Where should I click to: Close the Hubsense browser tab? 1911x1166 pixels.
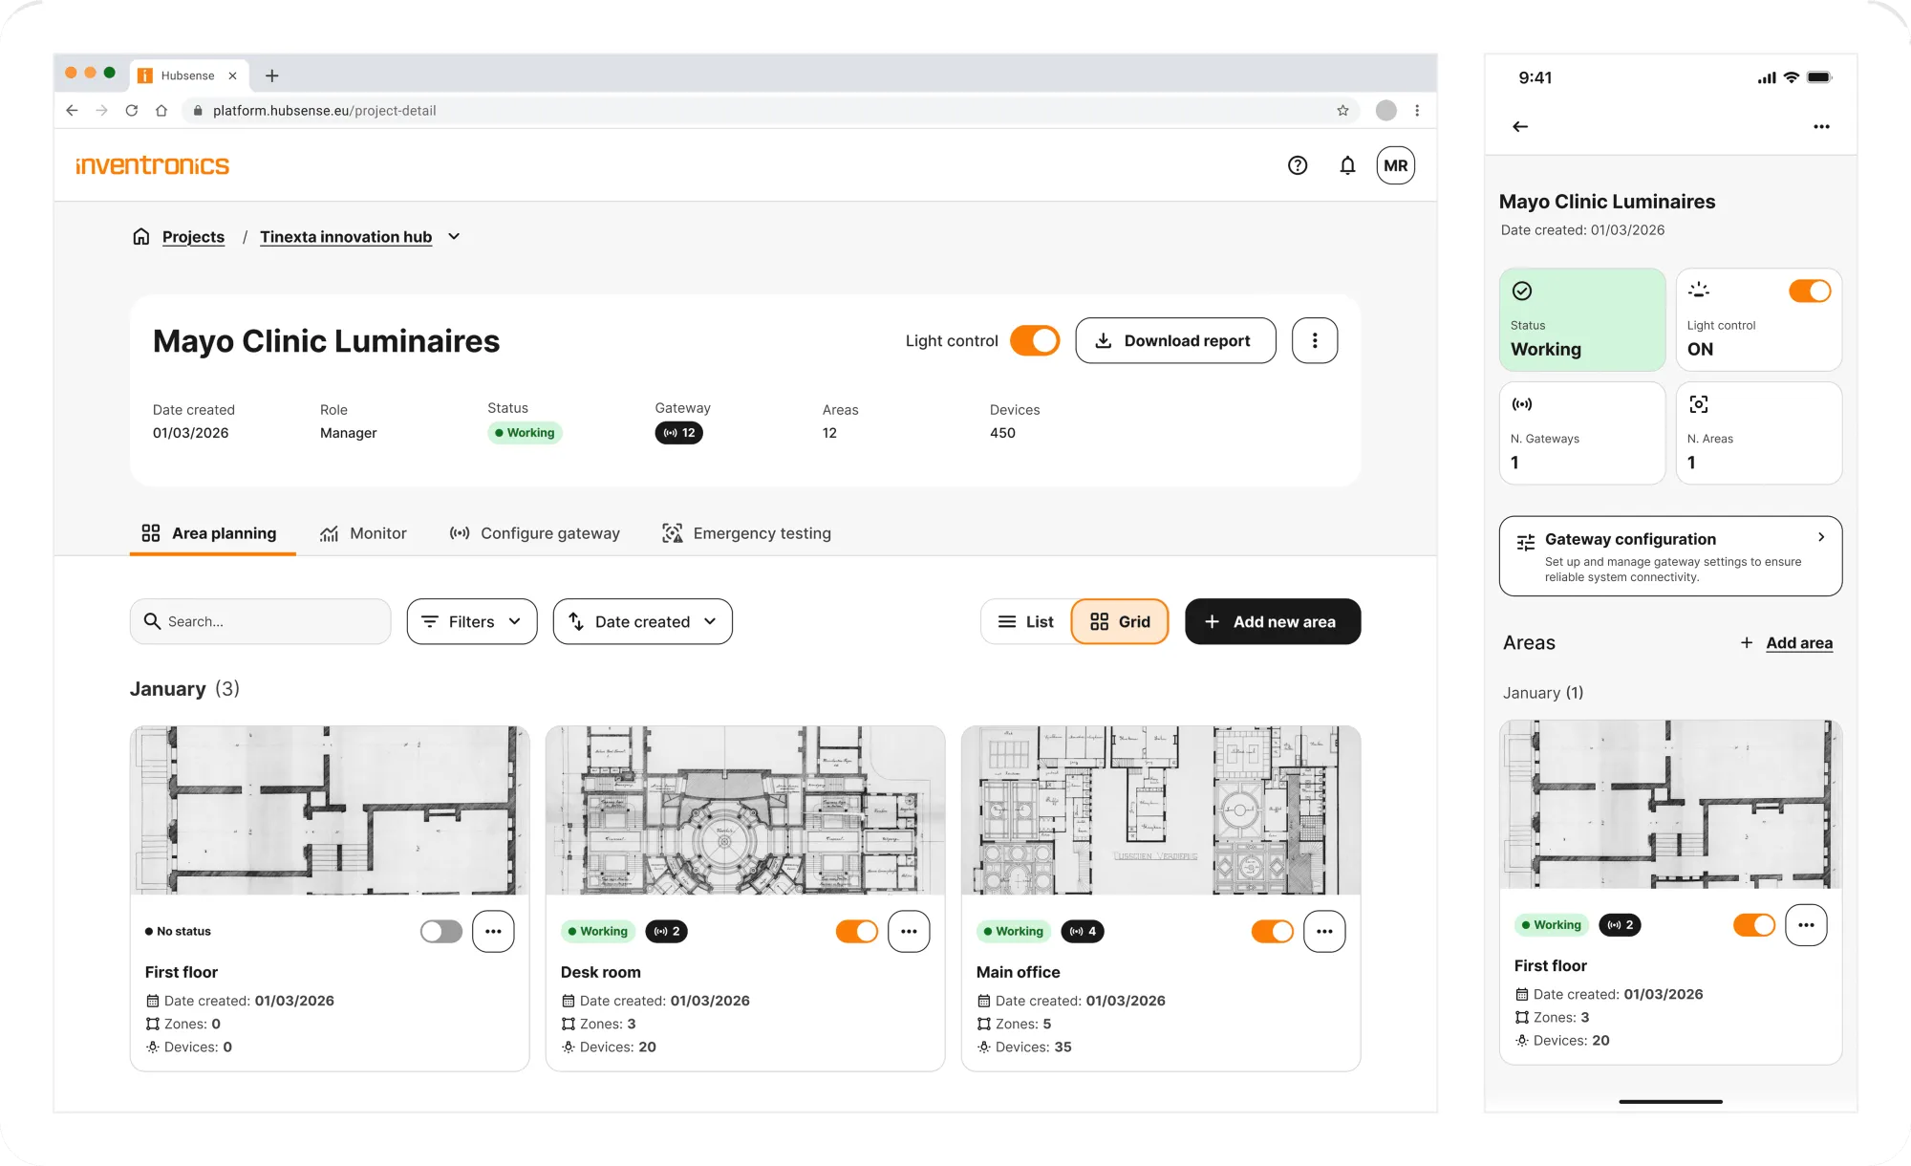(232, 76)
